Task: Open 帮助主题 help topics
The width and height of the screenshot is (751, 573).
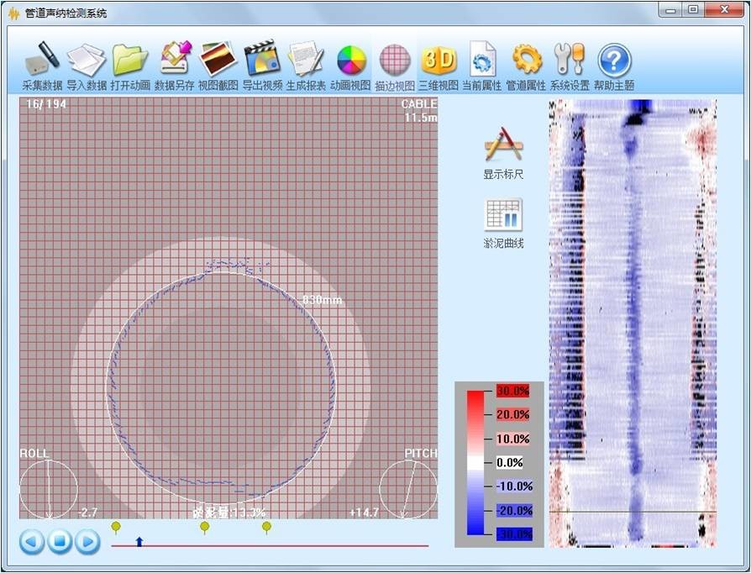Action: 614,60
